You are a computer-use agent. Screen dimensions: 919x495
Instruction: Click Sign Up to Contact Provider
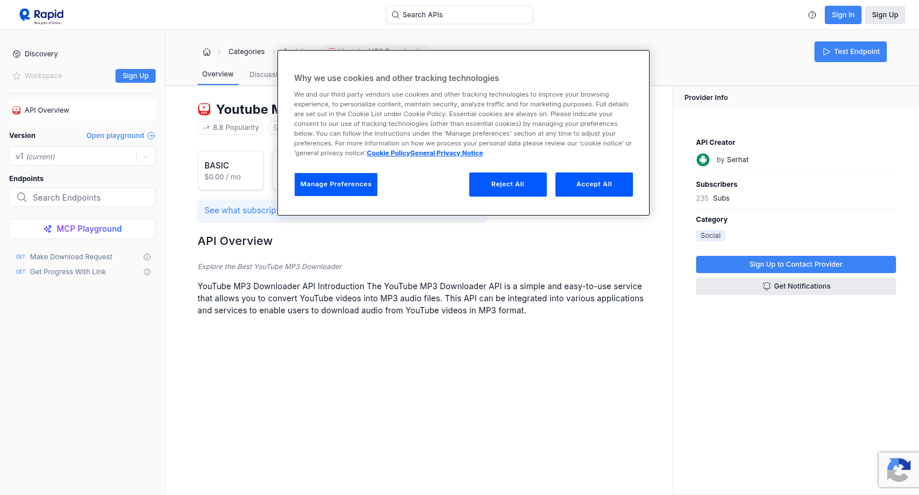tap(796, 264)
